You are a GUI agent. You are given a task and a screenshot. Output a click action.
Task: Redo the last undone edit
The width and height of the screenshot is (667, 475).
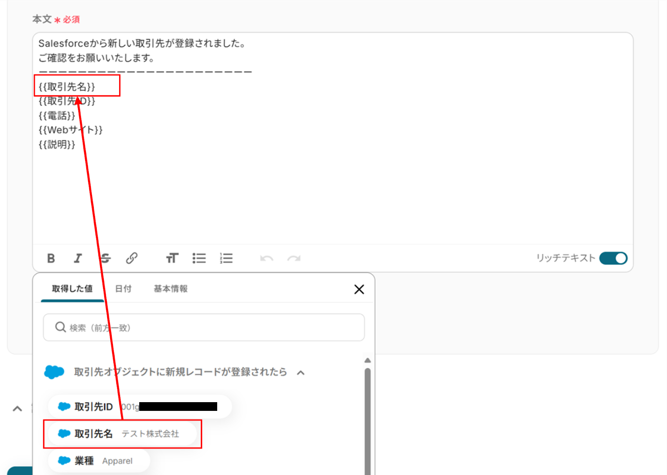pyautogui.click(x=294, y=259)
